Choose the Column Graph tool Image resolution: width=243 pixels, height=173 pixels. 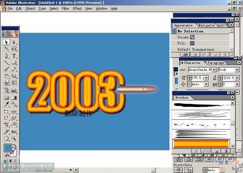[x=14, y=90]
